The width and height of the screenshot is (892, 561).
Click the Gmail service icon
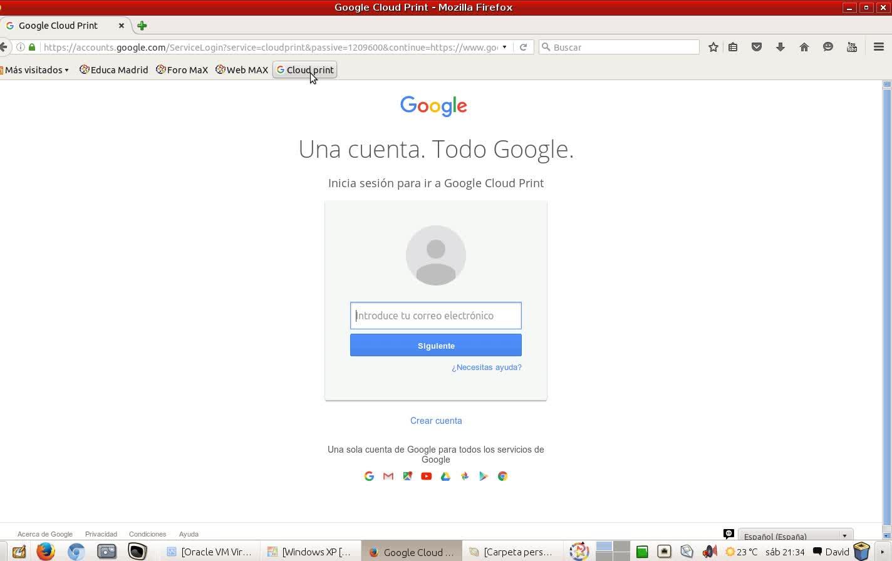click(388, 476)
